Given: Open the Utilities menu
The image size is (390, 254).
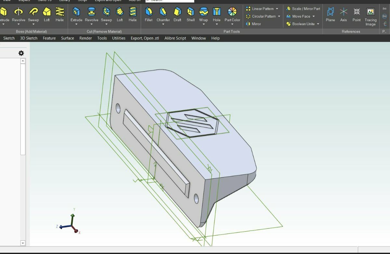Looking at the screenshot, I should (119, 38).
